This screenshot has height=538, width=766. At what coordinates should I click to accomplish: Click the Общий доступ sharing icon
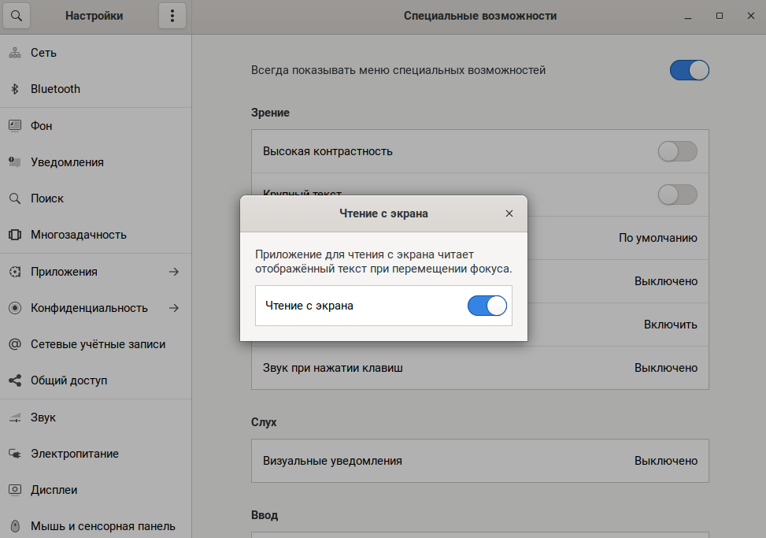click(14, 380)
